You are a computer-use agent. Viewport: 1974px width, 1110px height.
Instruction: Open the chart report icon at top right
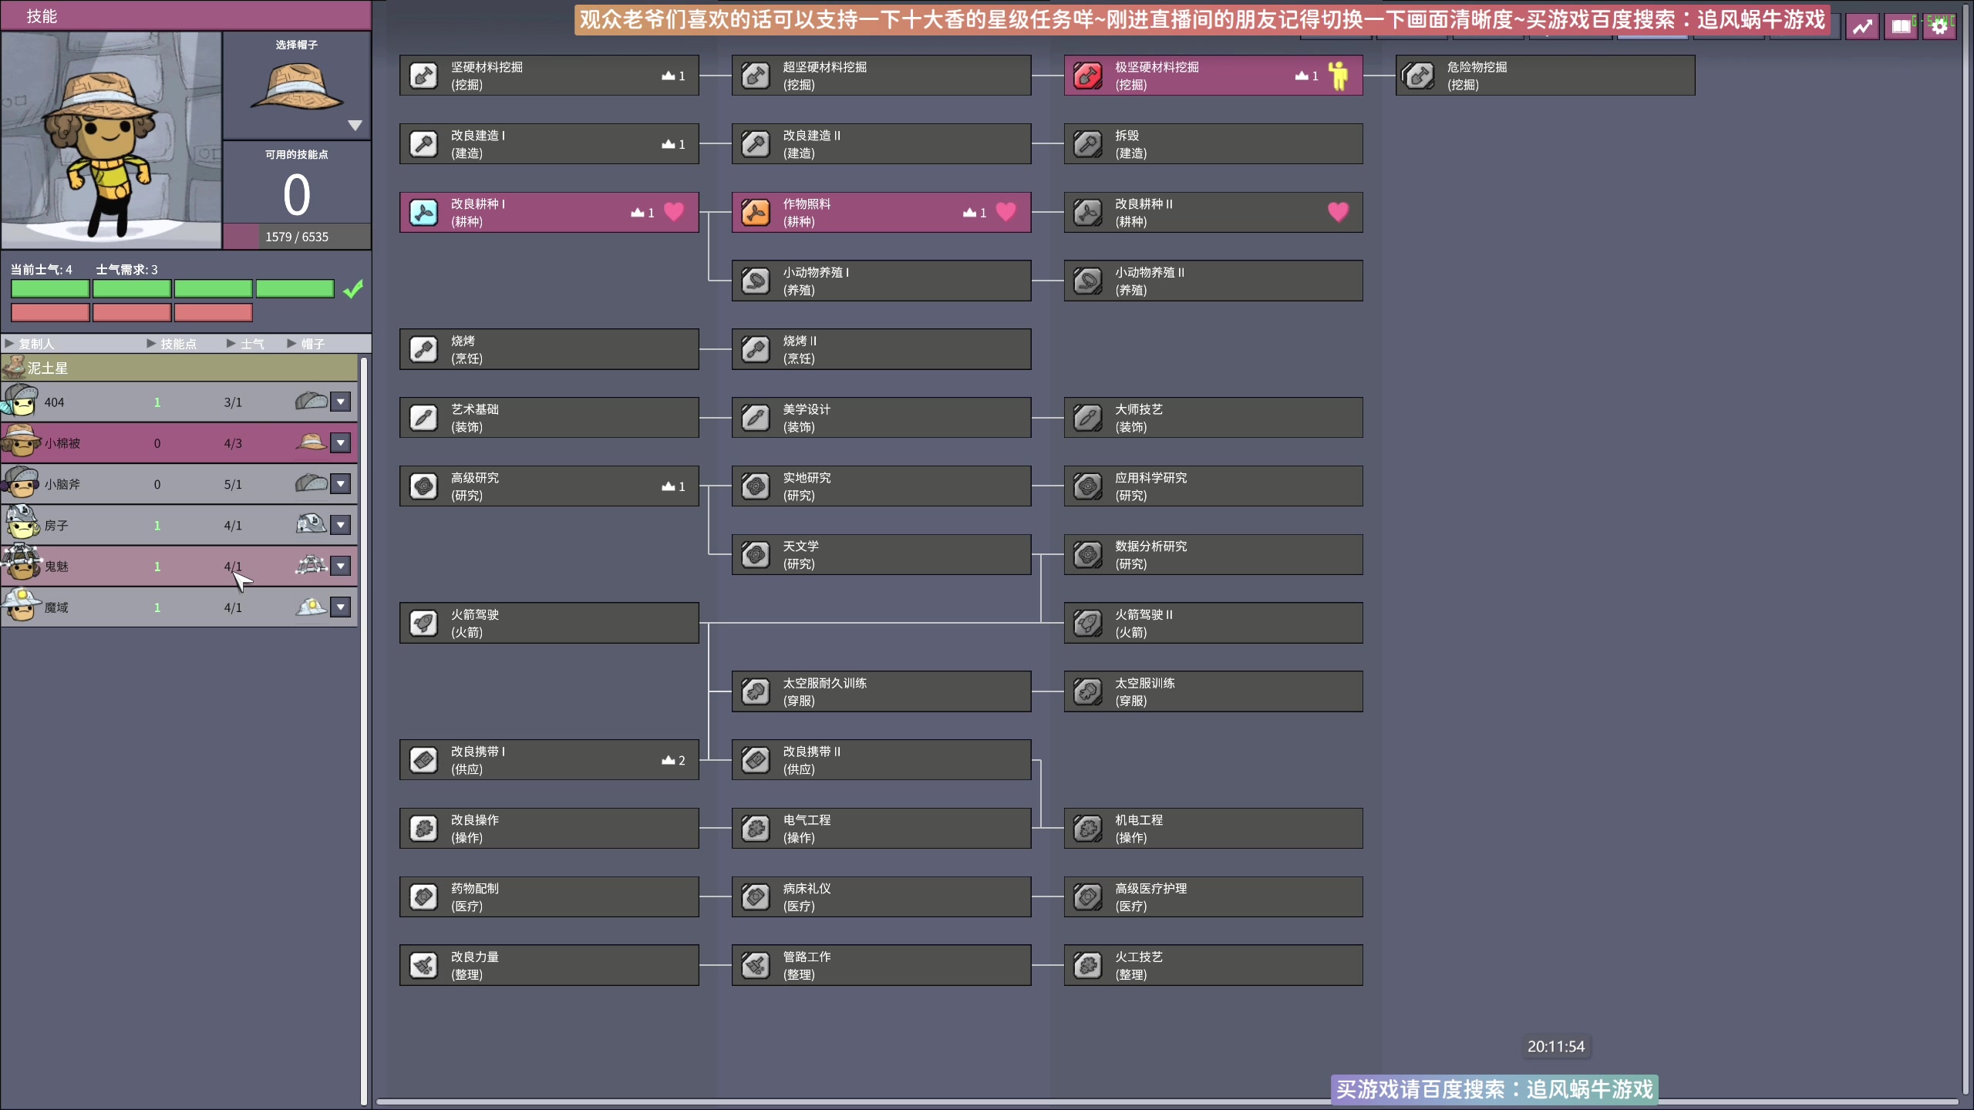(x=1862, y=27)
